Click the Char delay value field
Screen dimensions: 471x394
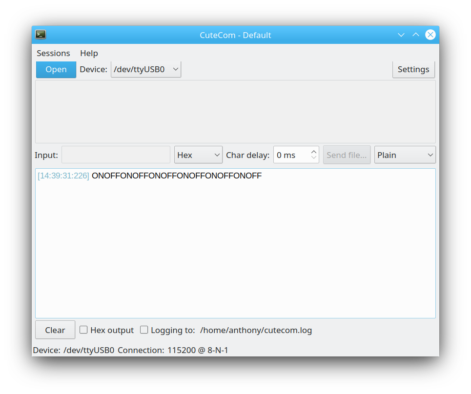(x=291, y=155)
